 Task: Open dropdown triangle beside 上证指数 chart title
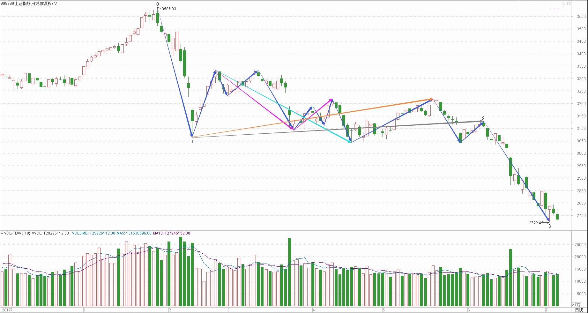point(56,4)
